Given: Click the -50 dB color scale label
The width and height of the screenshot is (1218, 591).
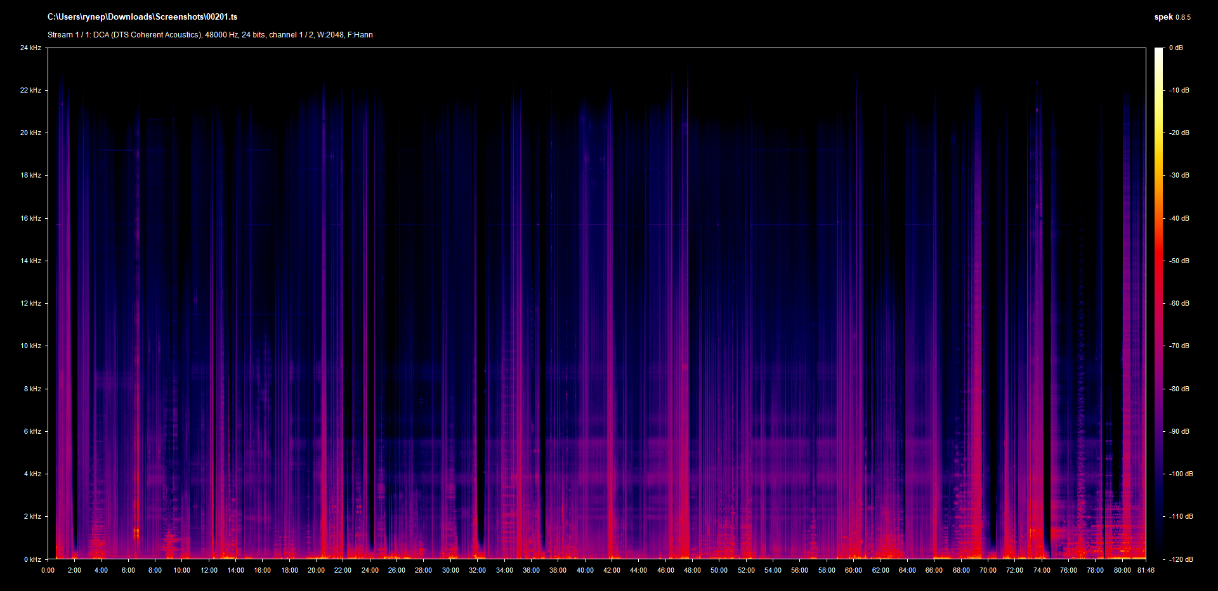Looking at the screenshot, I should pyautogui.click(x=1179, y=261).
